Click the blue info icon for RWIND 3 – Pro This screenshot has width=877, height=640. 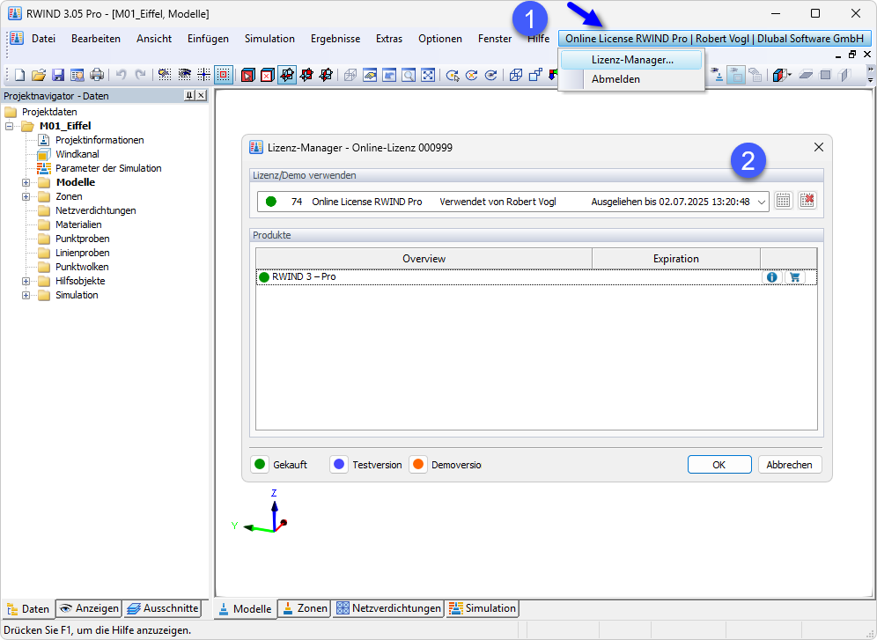tap(772, 277)
